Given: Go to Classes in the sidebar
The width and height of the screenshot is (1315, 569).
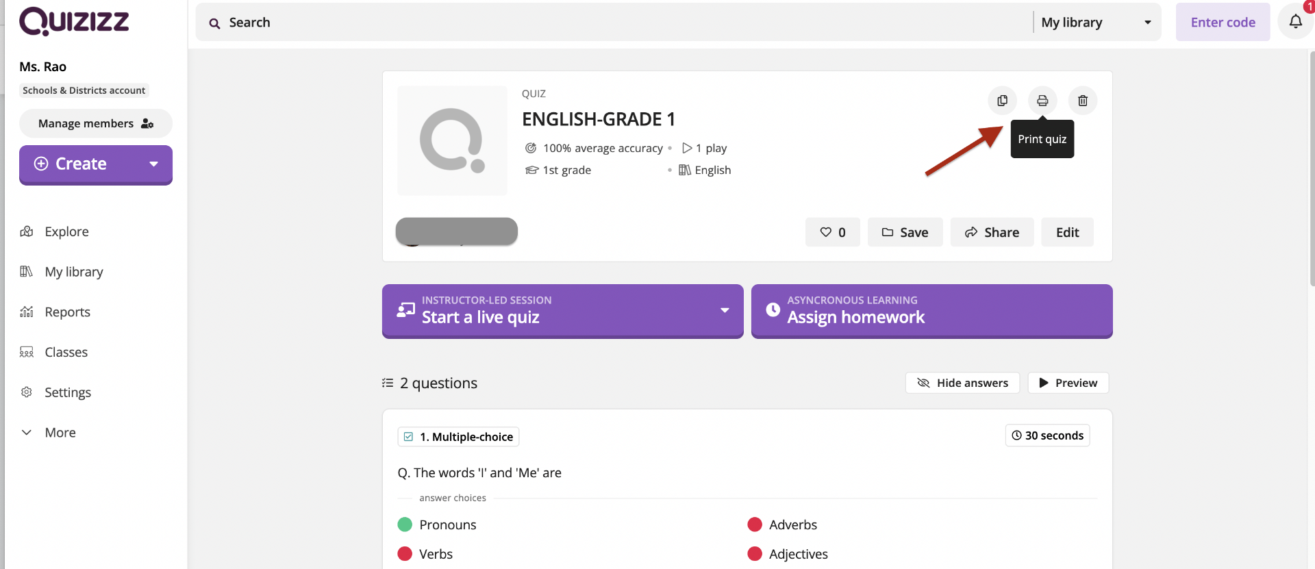Looking at the screenshot, I should [66, 353].
